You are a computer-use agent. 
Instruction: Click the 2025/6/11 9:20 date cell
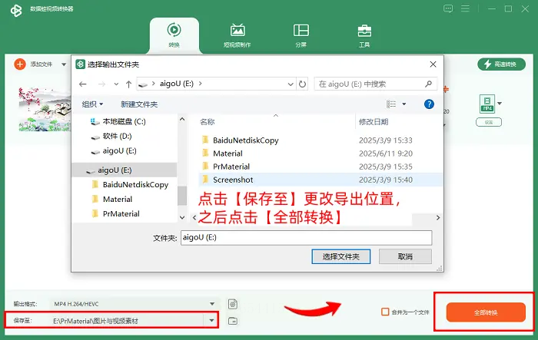386,153
